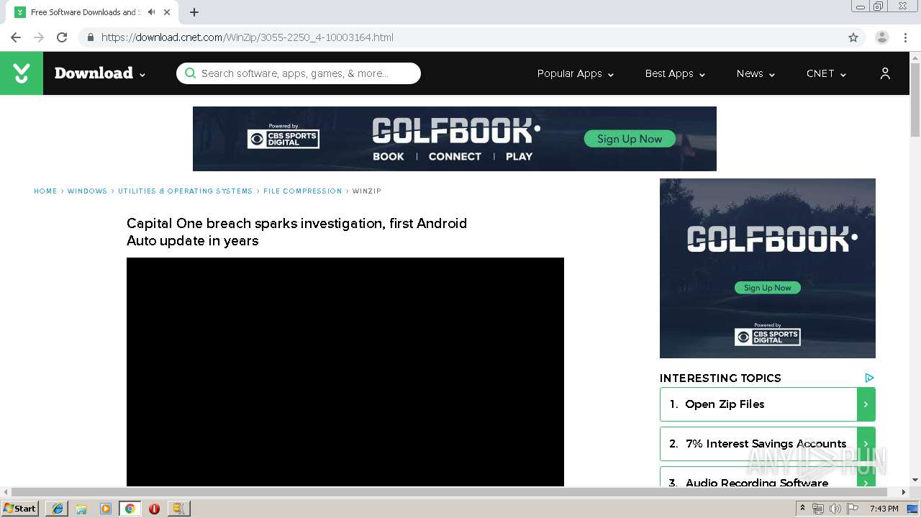The width and height of the screenshot is (921, 518).
Task: Click the padlock site info icon
Action: tap(90, 37)
